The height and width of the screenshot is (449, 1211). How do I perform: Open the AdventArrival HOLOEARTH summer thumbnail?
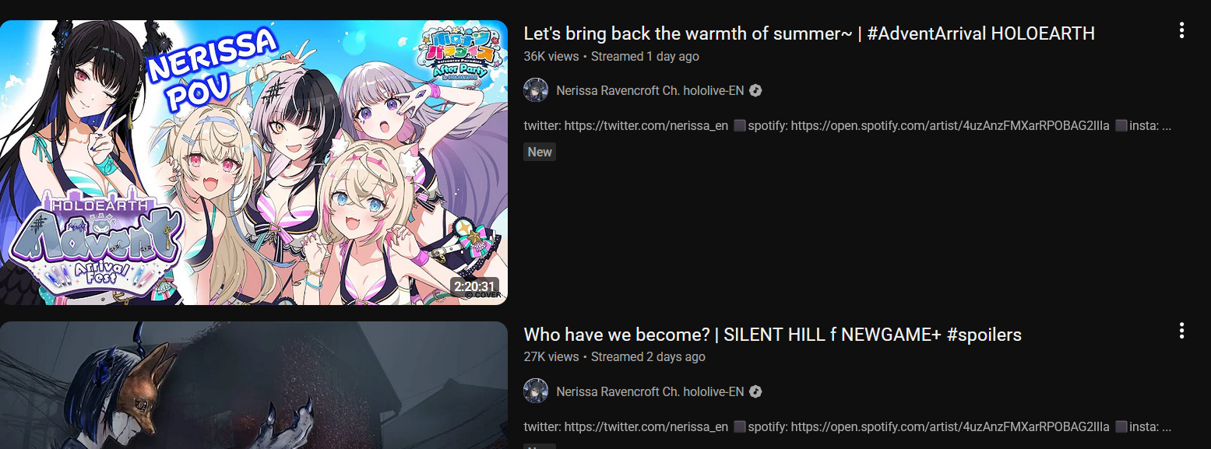tap(254, 163)
